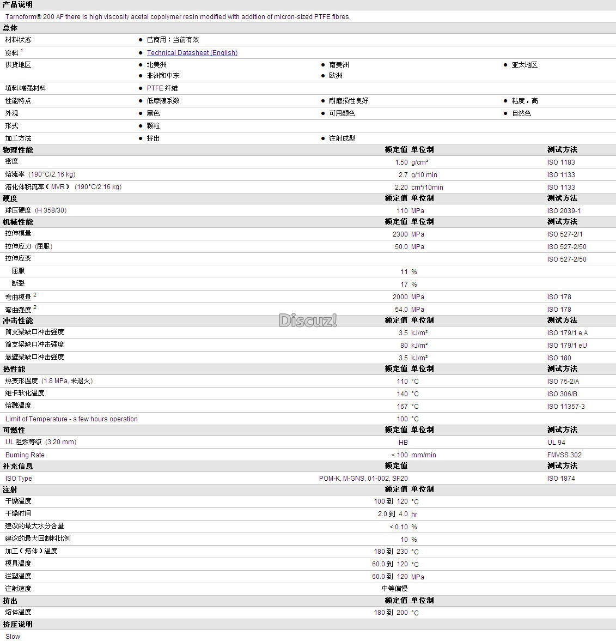Select the 熔流率 (190°C/2.16 kg) row label
The height and width of the screenshot is (641, 616).
click(x=40, y=174)
